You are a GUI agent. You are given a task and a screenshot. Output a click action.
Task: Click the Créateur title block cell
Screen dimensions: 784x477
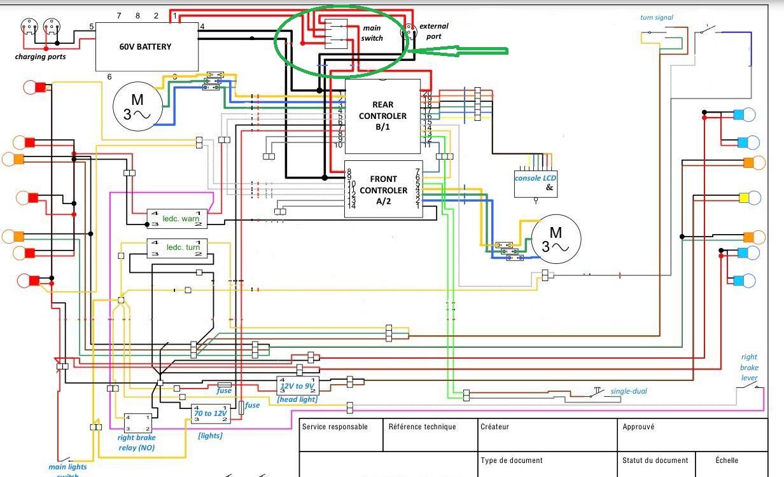[547, 435]
